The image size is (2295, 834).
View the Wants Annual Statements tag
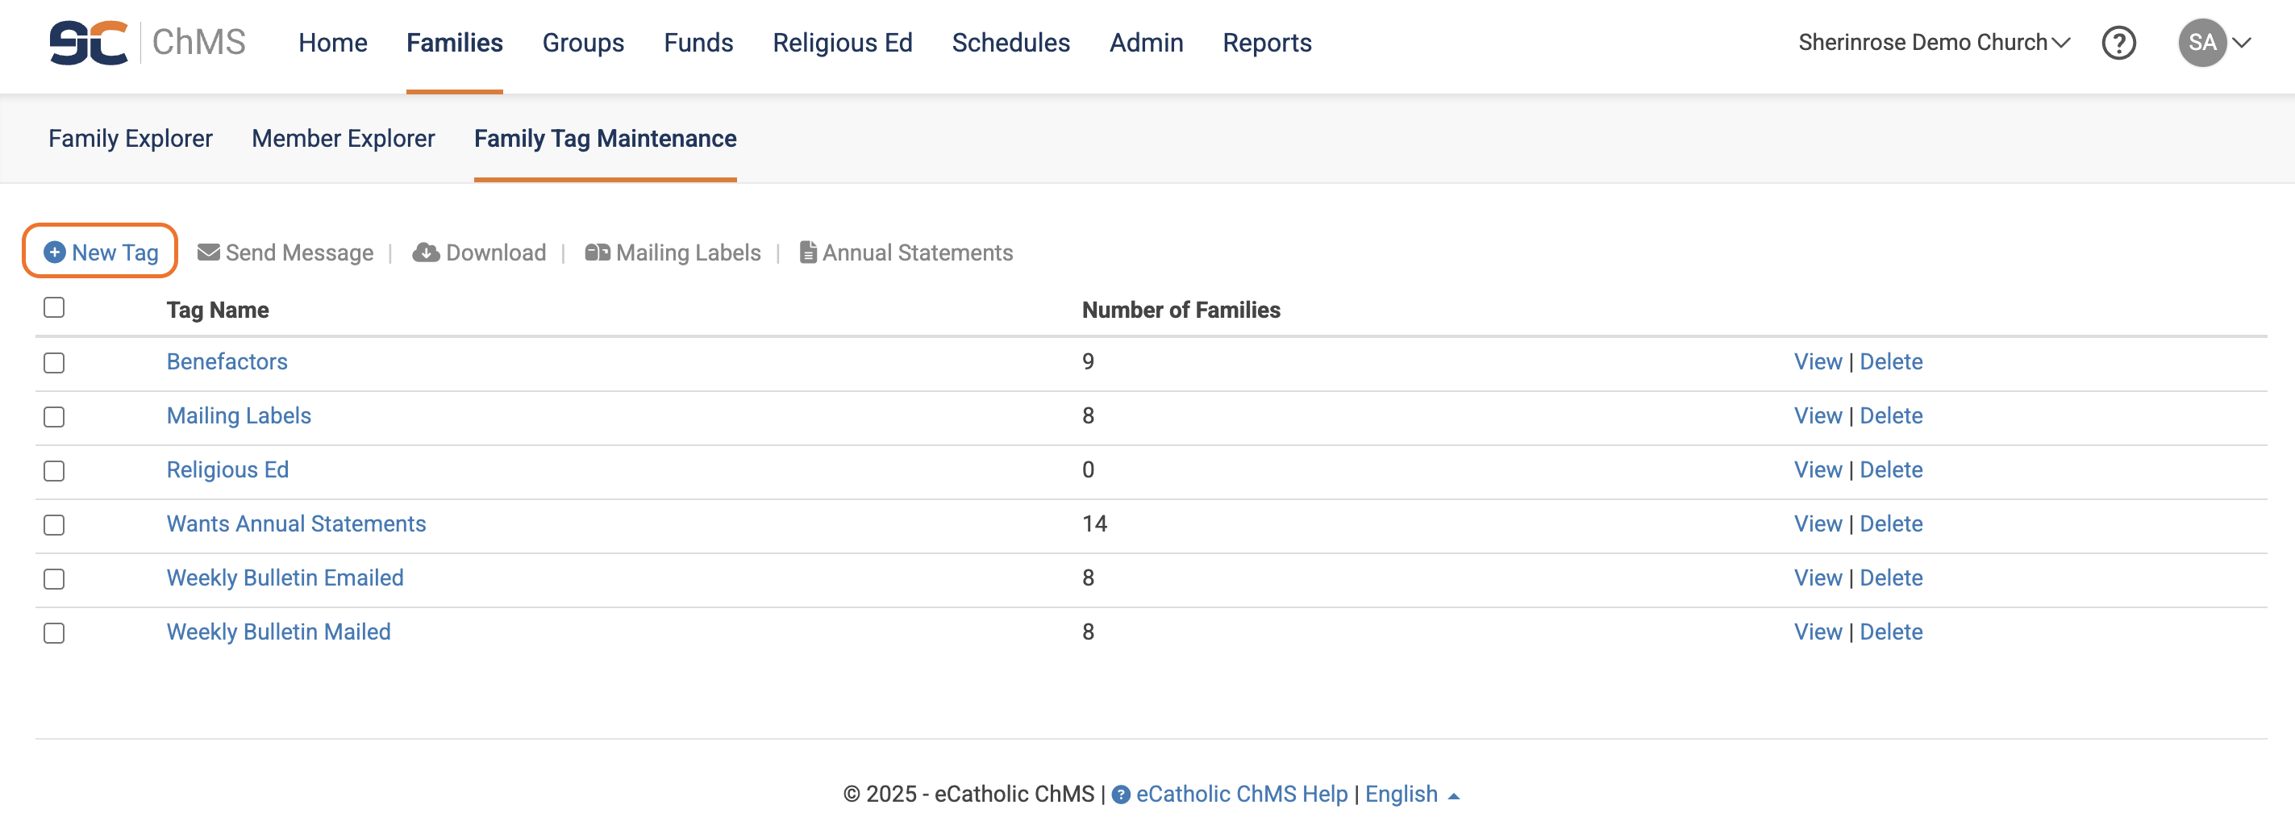(x=1818, y=524)
